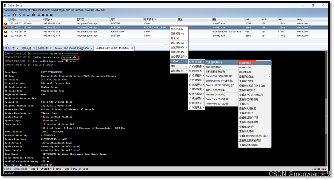334x180 pixels.
Task: Click the keystrokes toolbar icon
Action: click(39, 15)
